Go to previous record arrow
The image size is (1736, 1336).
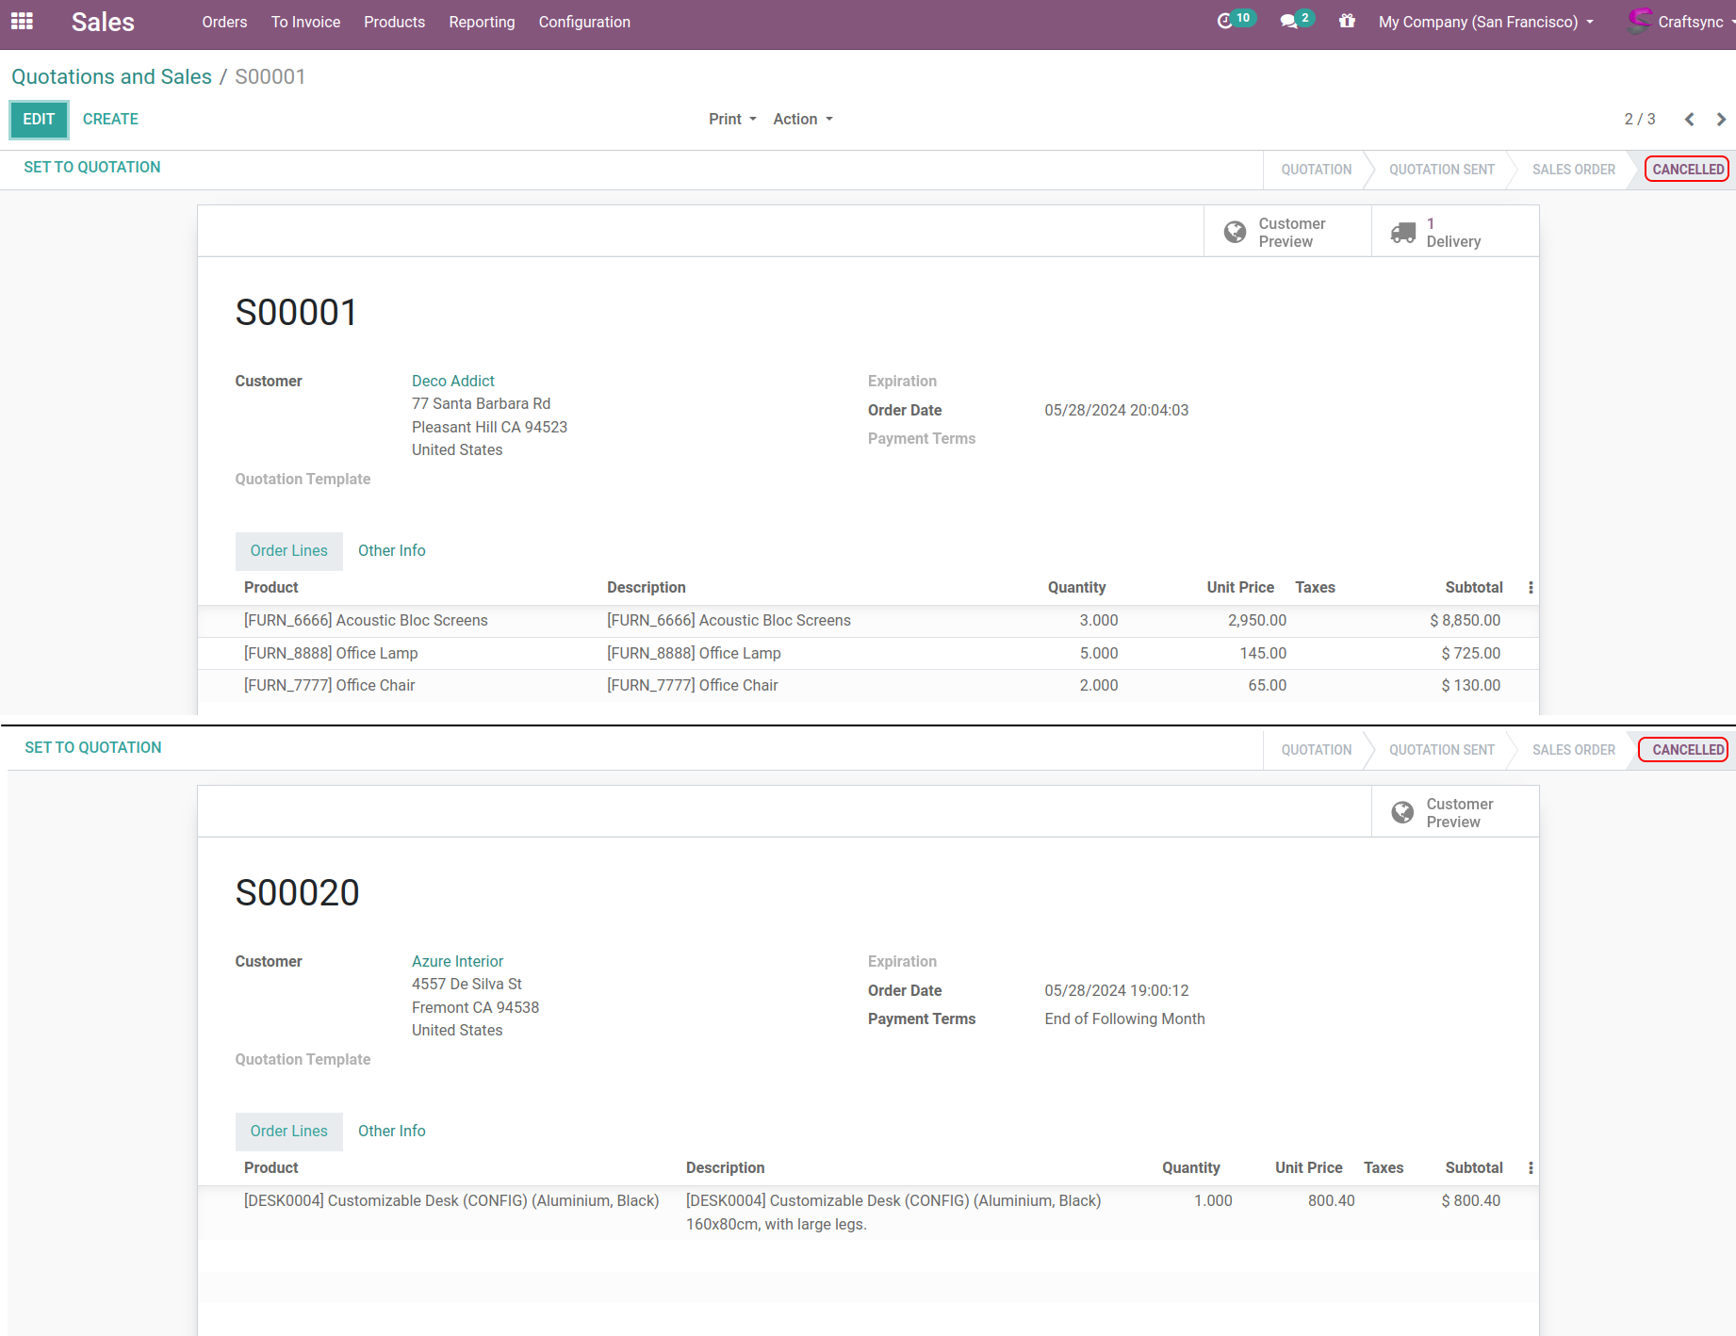[1689, 120]
